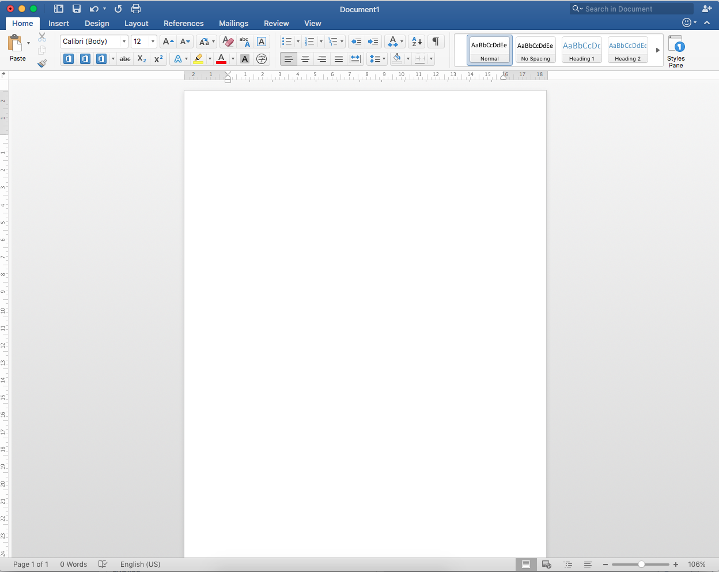Click inside the Search in Document field
Screen dimensions: 719x572
click(x=631, y=9)
